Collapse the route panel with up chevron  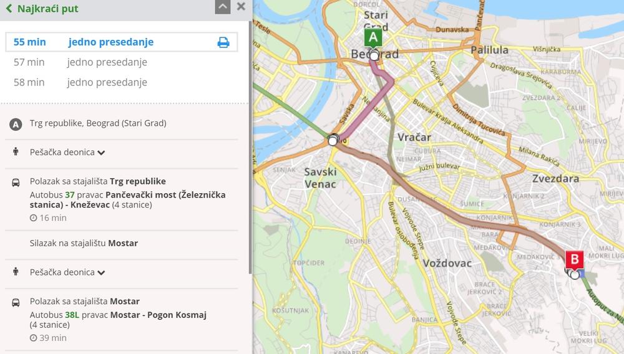[x=223, y=6]
